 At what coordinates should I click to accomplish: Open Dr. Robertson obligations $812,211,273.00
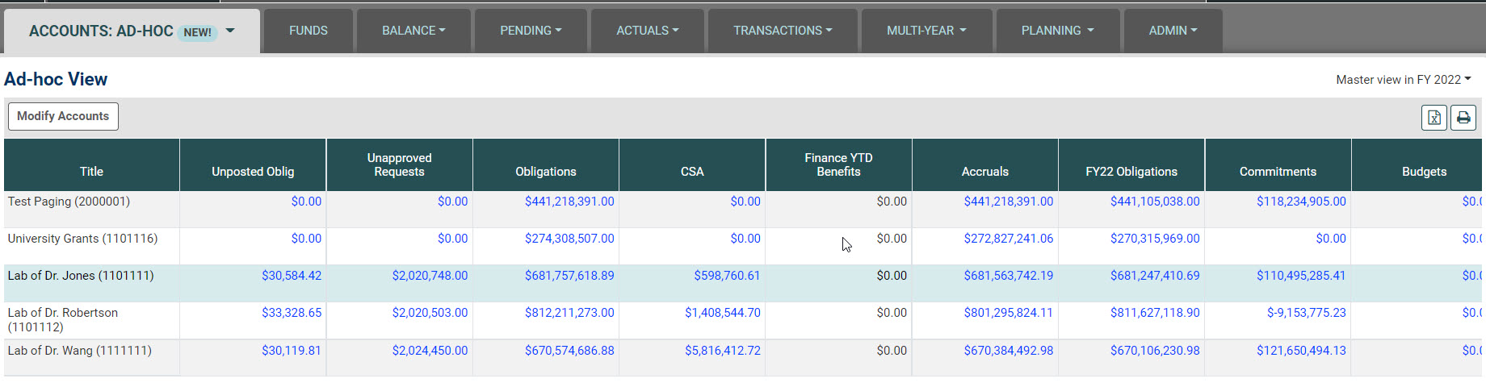pyautogui.click(x=569, y=313)
